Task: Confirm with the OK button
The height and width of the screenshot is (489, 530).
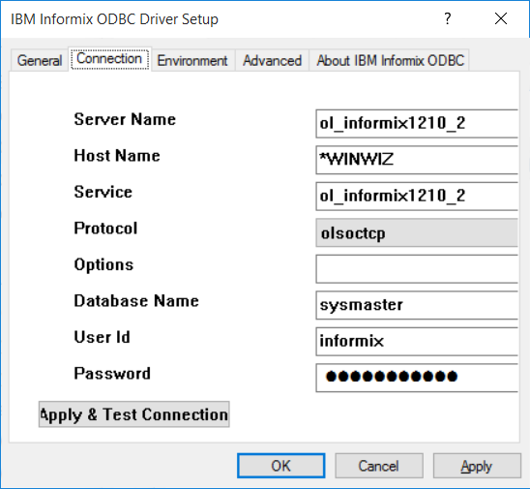Action: [x=280, y=466]
